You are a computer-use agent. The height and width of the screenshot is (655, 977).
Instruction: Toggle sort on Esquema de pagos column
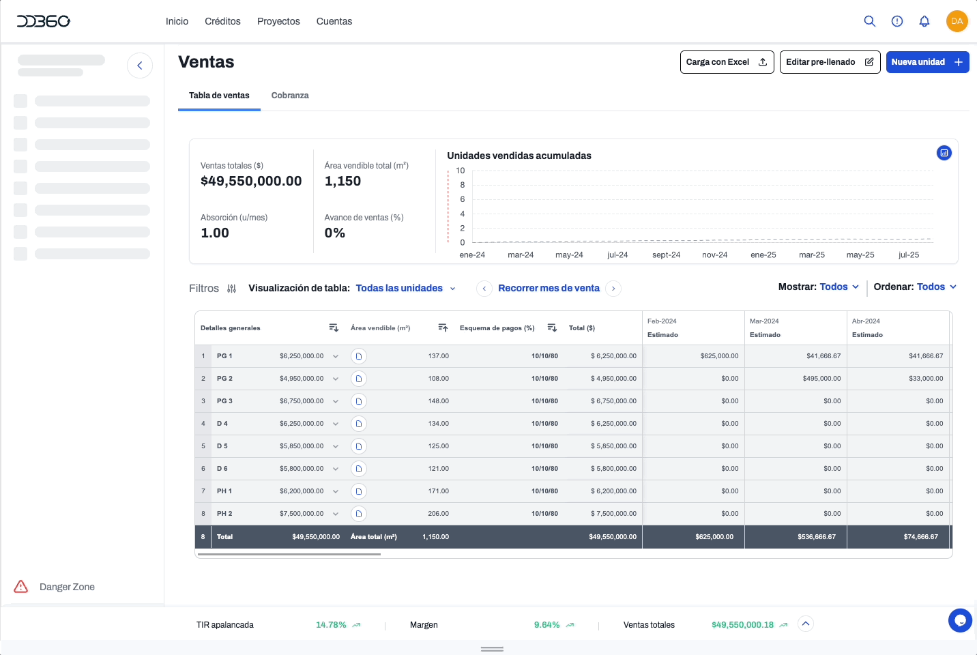click(552, 328)
